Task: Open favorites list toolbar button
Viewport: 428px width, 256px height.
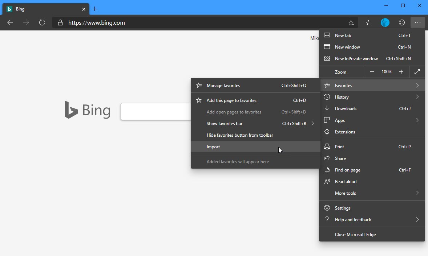Action: pos(368,22)
